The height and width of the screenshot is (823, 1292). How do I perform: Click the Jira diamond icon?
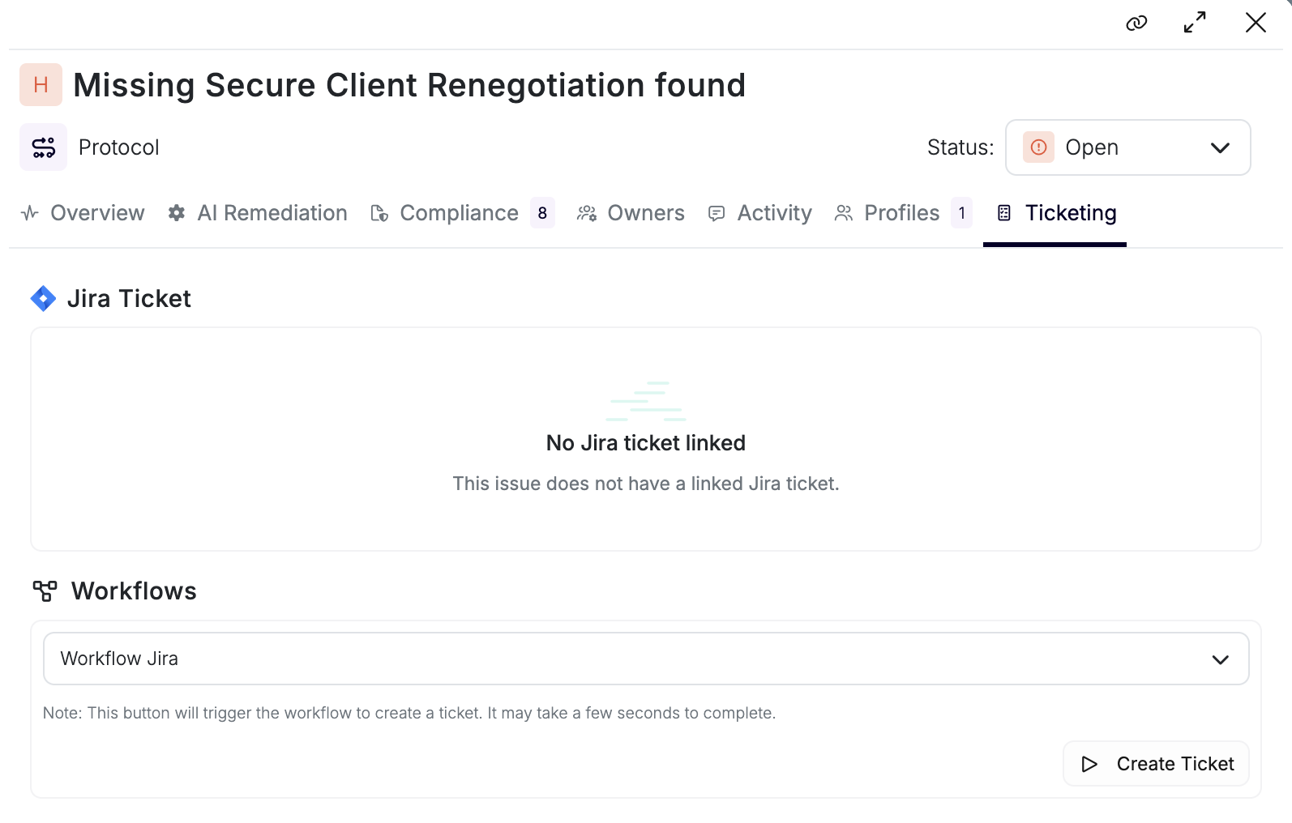click(x=42, y=298)
